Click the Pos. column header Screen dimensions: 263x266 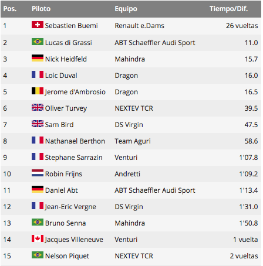[10, 9]
